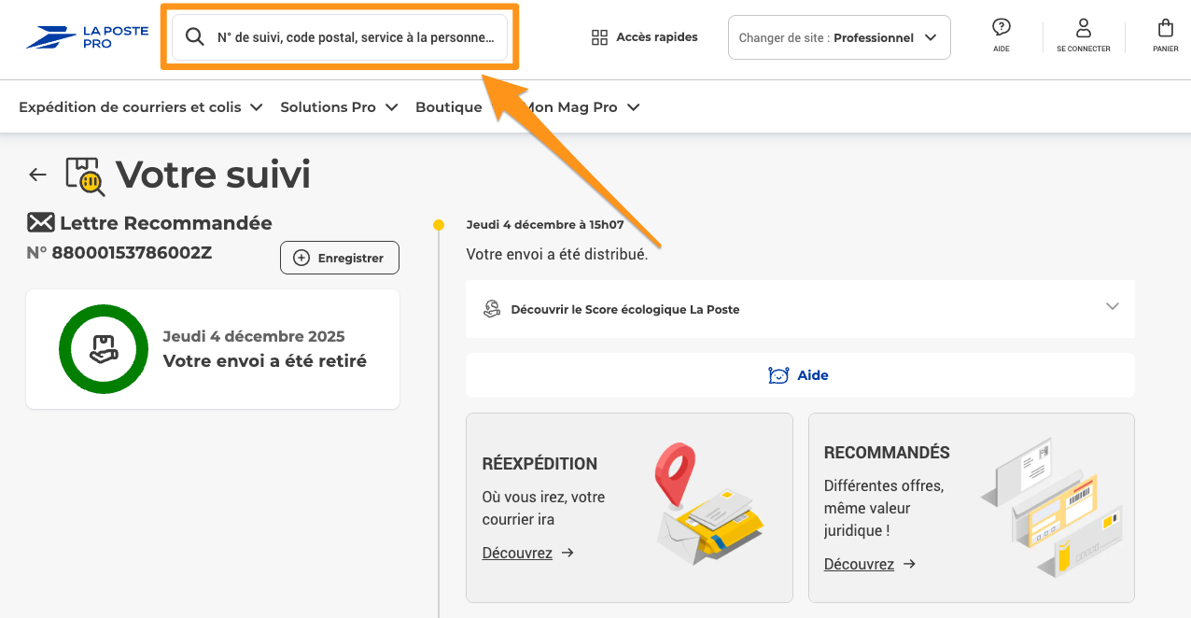Go back with the left arrow
Image resolution: width=1191 pixels, height=618 pixels.
pos(37,175)
